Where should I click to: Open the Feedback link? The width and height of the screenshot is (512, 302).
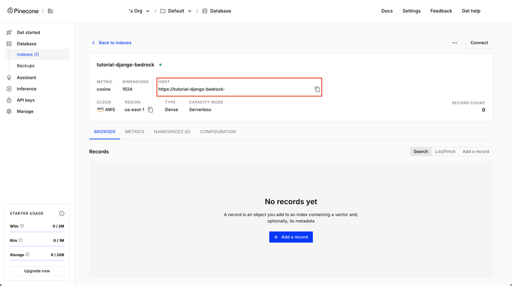pyautogui.click(x=441, y=11)
